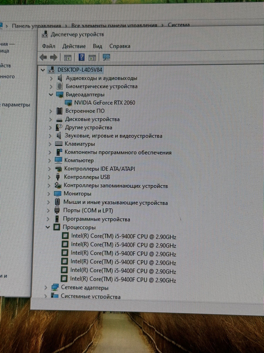Click the blue Help question mark icon
The height and width of the screenshot is (353, 264).
point(82,57)
